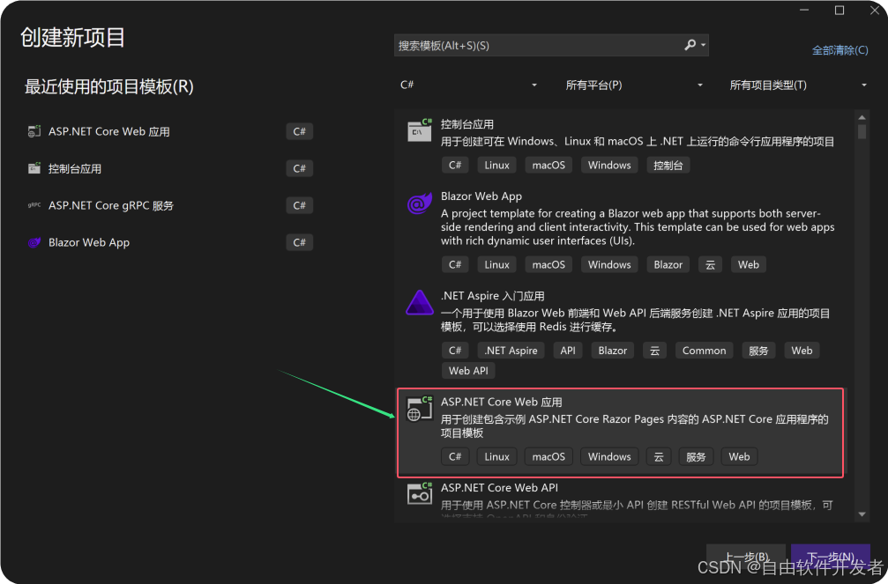This screenshot has width=888, height=584.
Task: Click the ASP.NET Core Web 应用 recent template icon
Action: point(34,131)
